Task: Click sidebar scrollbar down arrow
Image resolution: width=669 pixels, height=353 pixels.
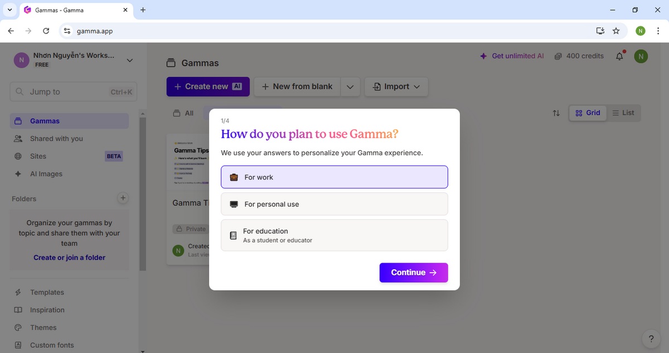Action: pos(143,351)
